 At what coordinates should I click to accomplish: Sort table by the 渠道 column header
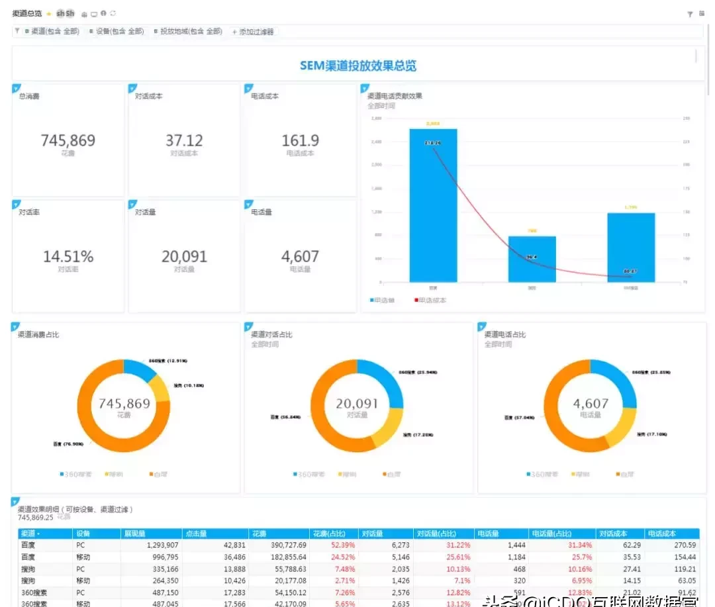click(45, 534)
